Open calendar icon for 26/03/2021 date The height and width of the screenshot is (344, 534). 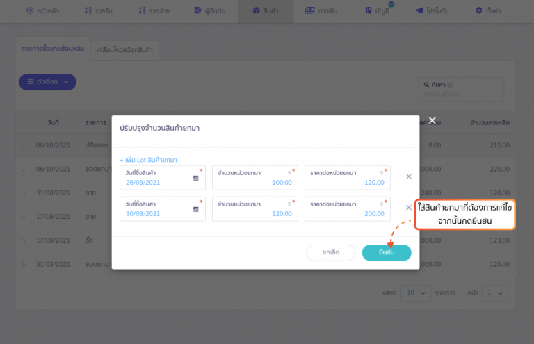pos(196,178)
